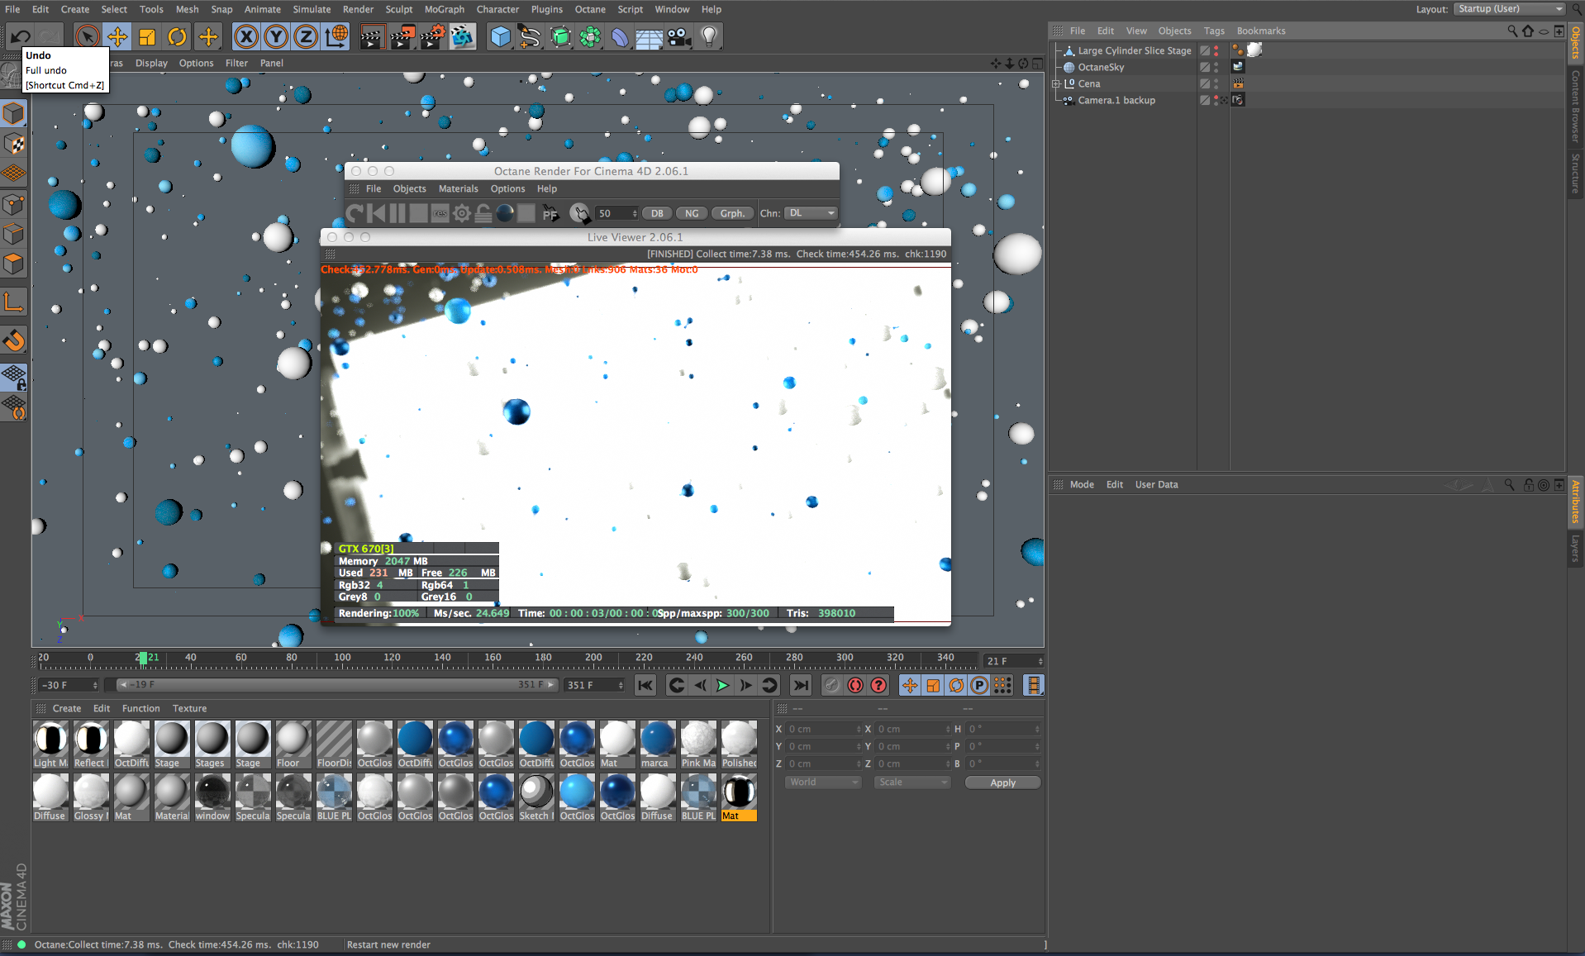Screen dimensions: 1585x956
Task: Toggle OctaneSky layer checkbox in Objects panel
Action: click(1205, 67)
